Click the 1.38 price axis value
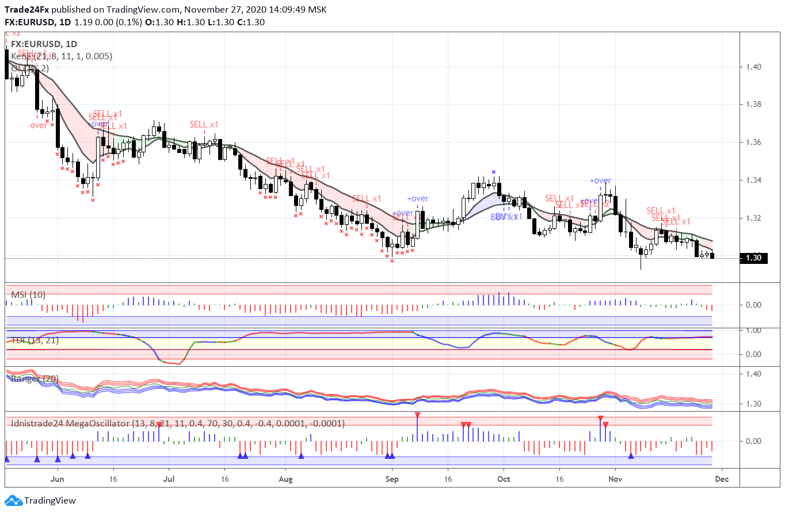Screen dimensions: 785x514 click(754, 104)
